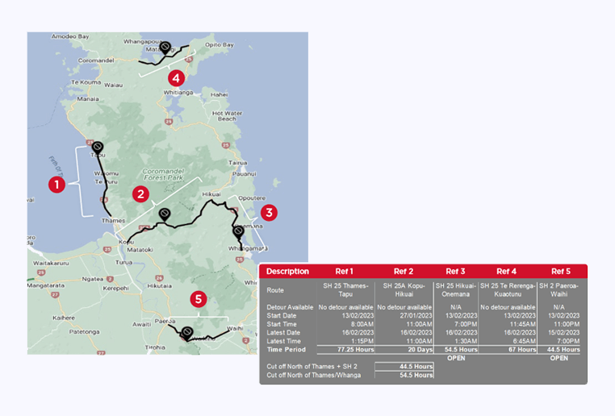Click the closure pin between Paeroa and Waihi
Viewport: 615px width, 416px height.
[187, 333]
